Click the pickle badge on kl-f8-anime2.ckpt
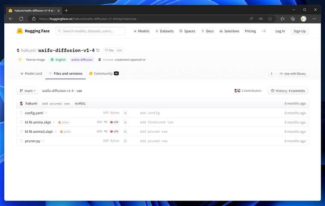 (65, 132)
